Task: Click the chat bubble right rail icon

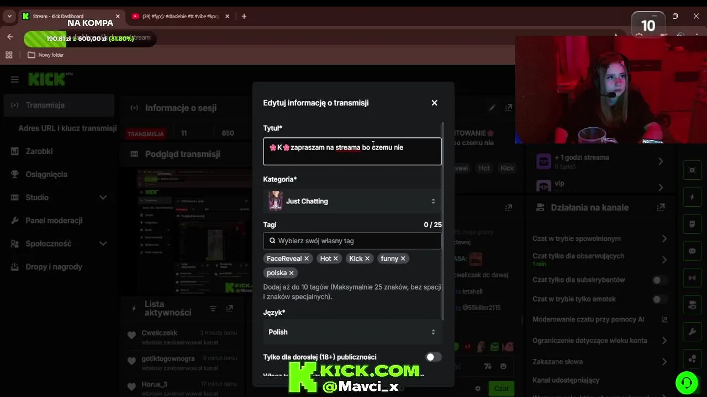Action: [x=692, y=251]
